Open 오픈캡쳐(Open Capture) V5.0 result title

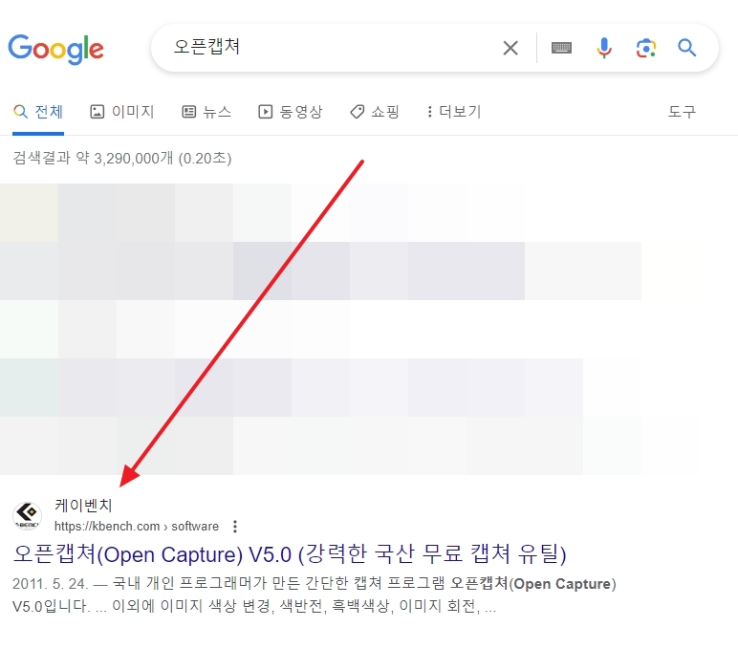(290, 554)
